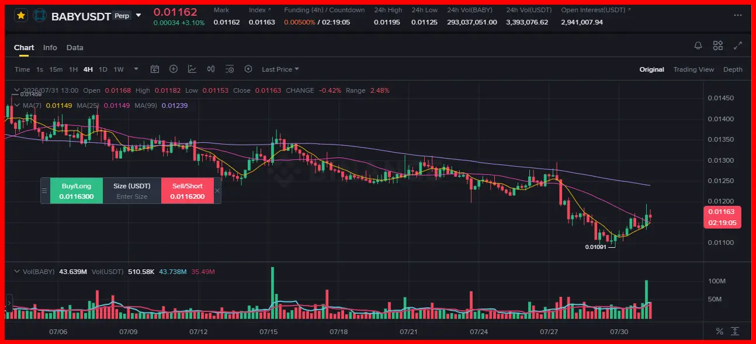This screenshot has width=756, height=344.
Task: Click the Open Interest(USDT) info link
Action: [x=595, y=10]
